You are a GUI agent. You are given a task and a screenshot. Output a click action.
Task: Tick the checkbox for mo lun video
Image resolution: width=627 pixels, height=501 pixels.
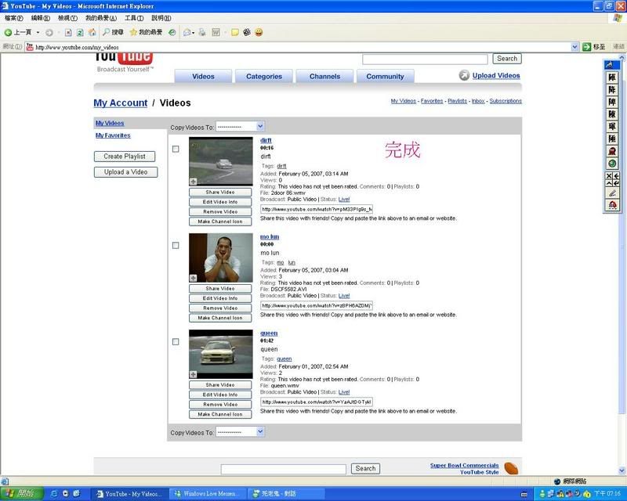[176, 245]
